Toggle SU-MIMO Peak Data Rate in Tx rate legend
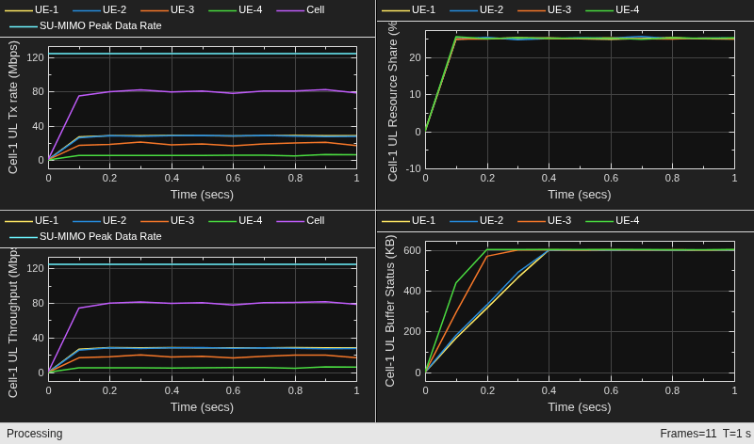Viewport: 754px width, 444px height. pyautogui.click(x=86, y=25)
